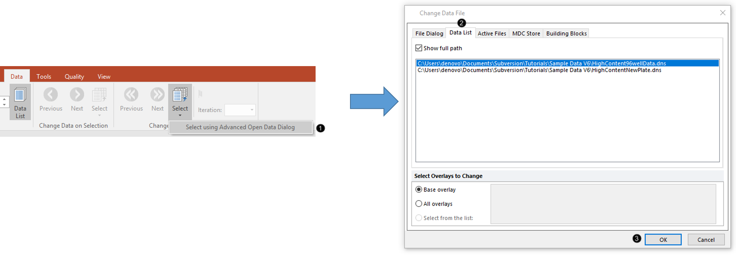Select Base overlay radio button
736x256 pixels.
[419, 190]
